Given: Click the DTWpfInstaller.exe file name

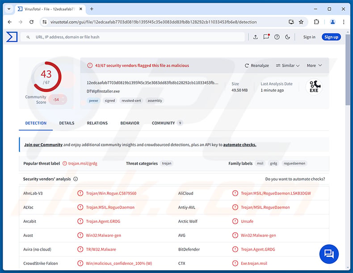Looking at the screenshot, I should 103,91.
